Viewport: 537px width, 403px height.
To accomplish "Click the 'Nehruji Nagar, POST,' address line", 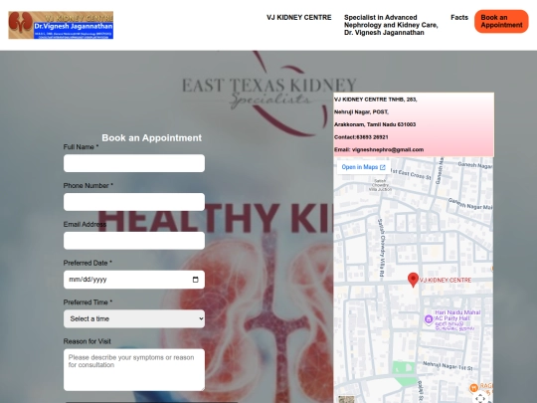I will (x=361, y=112).
